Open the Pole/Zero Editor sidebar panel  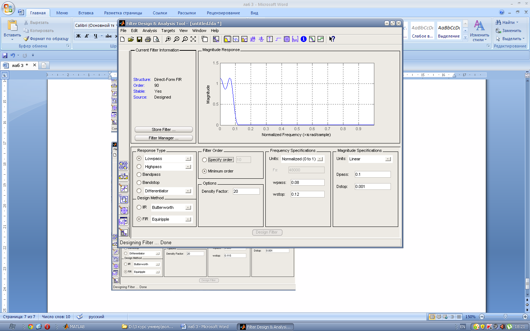point(123,210)
